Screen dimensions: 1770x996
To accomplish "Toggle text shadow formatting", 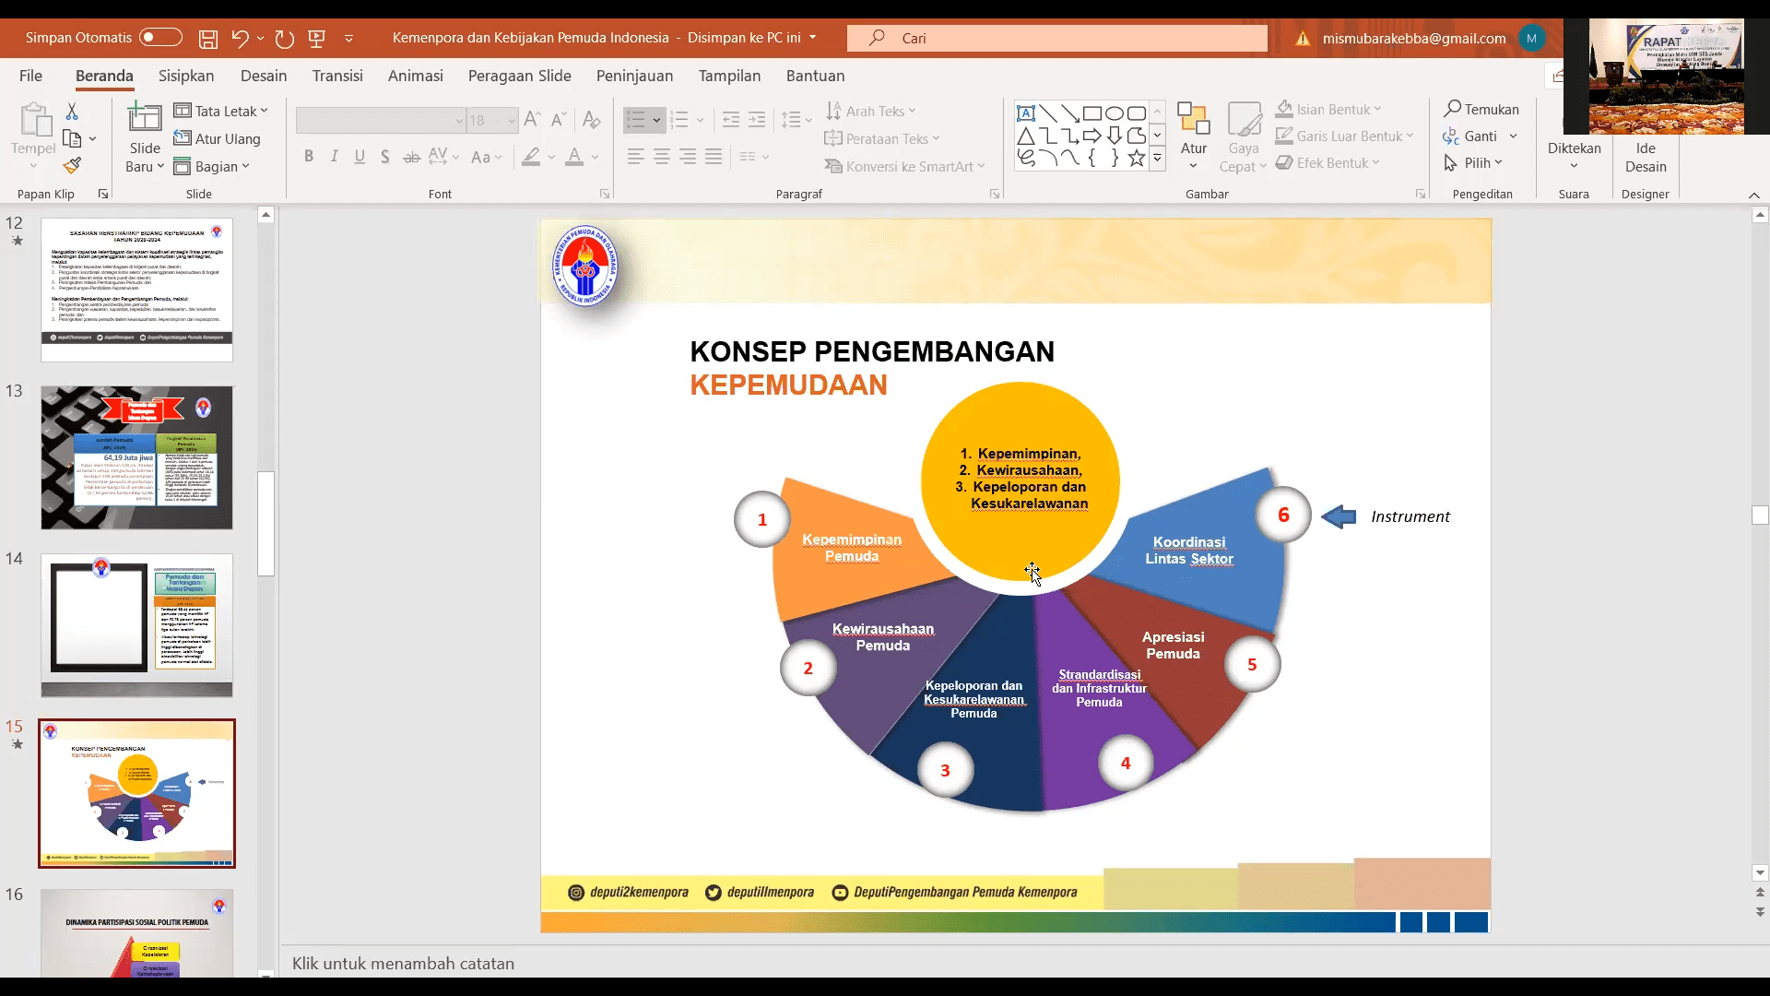I will 384,157.
